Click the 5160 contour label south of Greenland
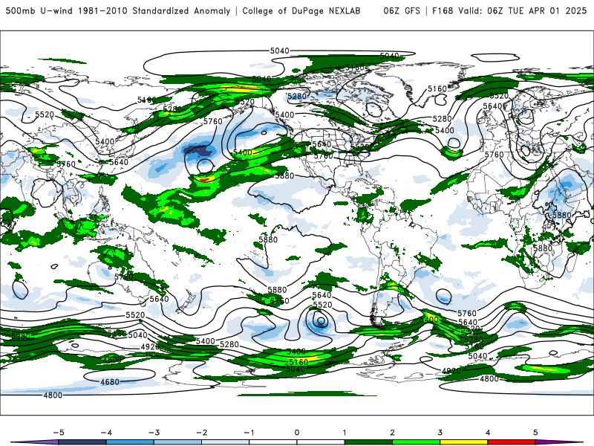The width and height of the screenshot is (594, 446). (437, 88)
